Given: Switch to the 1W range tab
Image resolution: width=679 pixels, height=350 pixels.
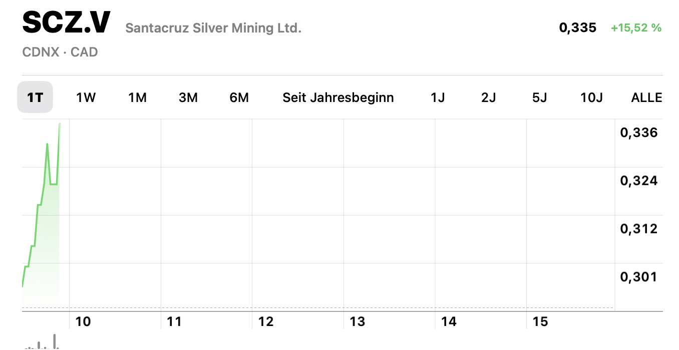Looking at the screenshot, I should 86,97.
